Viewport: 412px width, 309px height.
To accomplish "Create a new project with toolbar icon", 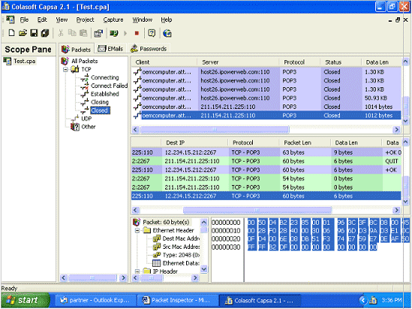I will pyautogui.click(x=11, y=33).
